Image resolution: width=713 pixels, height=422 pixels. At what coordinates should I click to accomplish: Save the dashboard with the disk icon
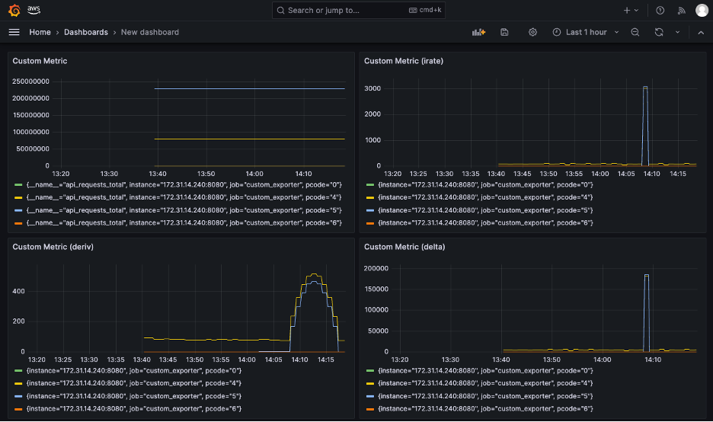(504, 32)
